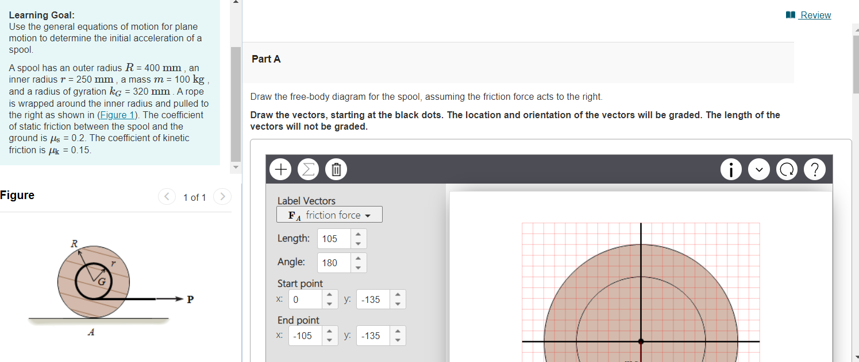Go to the previous figure arrow
The width and height of the screenshot is (859, 362).
click(x=166, y=197)
